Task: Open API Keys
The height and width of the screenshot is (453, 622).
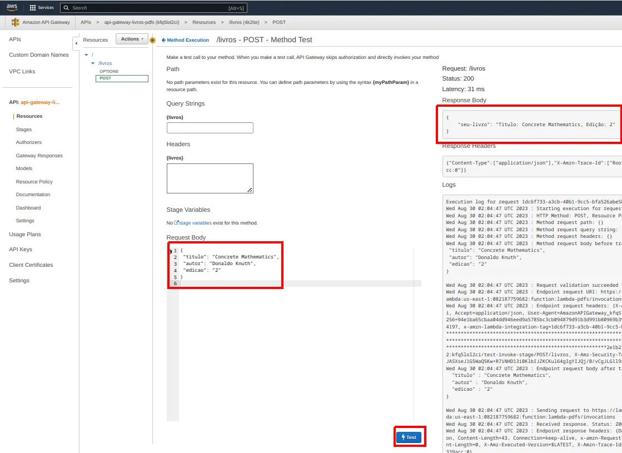Action: (21, 250)
